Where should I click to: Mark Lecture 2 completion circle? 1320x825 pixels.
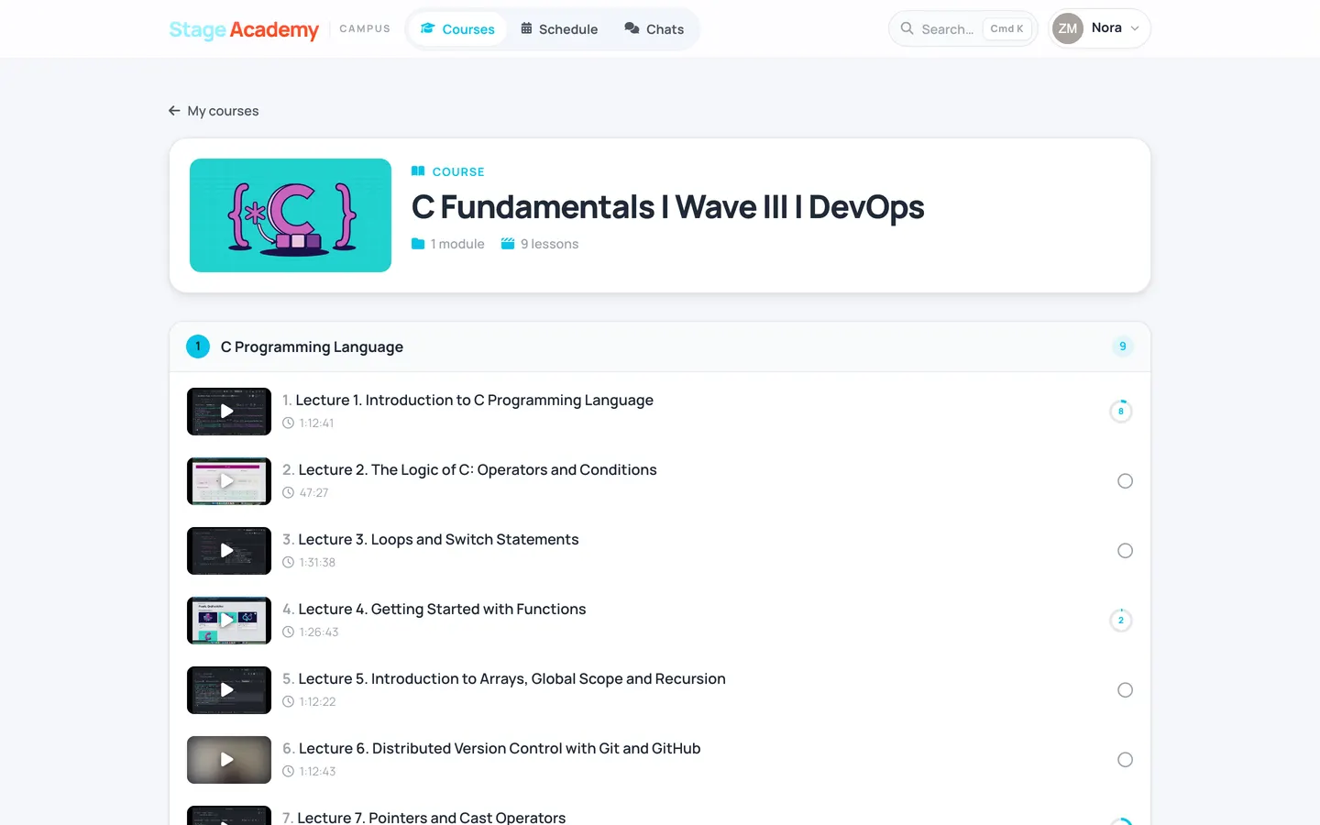tap(1126, 481)
